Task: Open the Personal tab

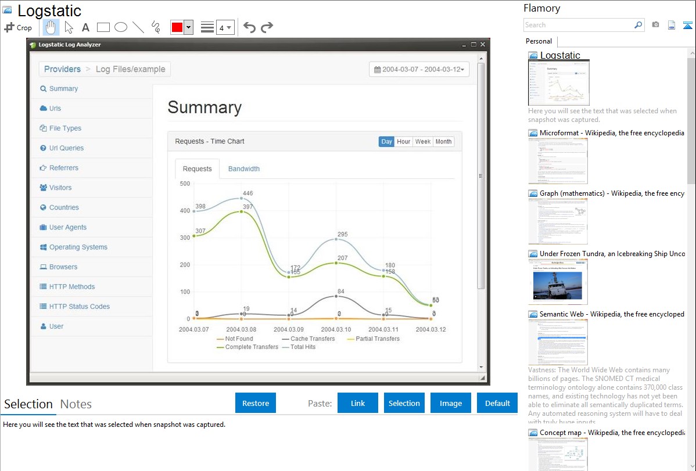Action: click(x=539, y=41)
